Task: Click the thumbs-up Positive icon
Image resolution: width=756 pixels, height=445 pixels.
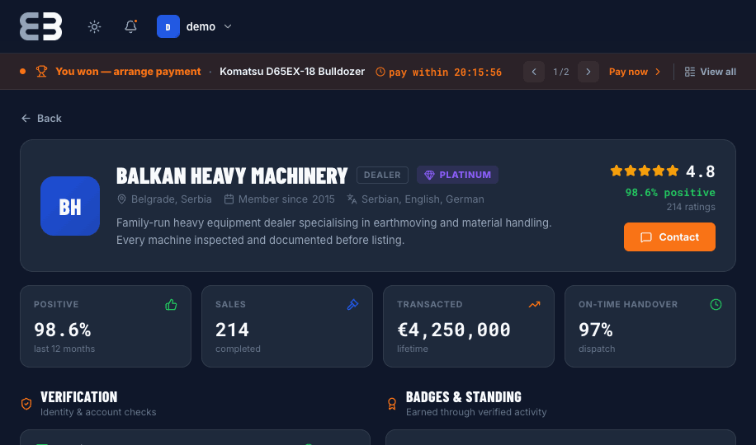Action: pyautogui.click(x=171, y=304)
